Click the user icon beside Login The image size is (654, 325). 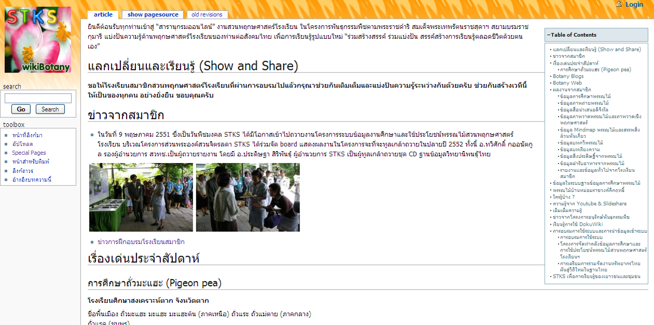619,4
